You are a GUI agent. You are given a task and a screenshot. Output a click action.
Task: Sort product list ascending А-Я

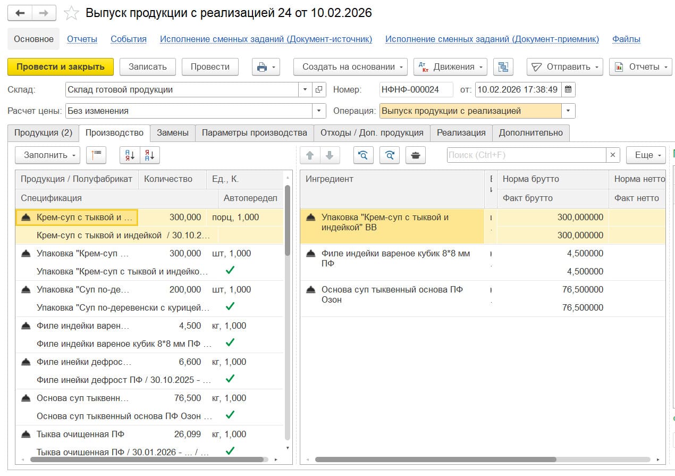coord(129,155)
